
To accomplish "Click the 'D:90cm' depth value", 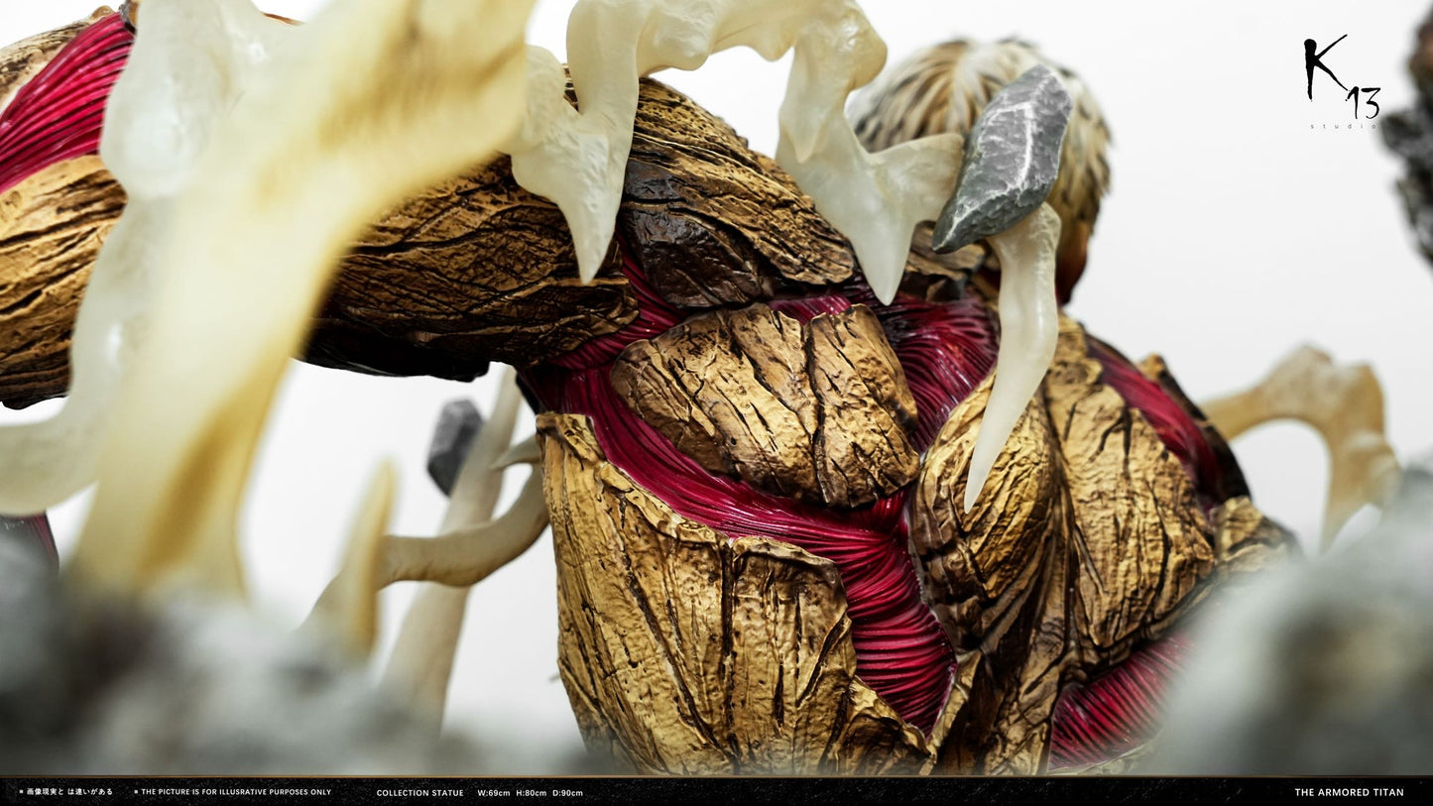I will 566,792.
